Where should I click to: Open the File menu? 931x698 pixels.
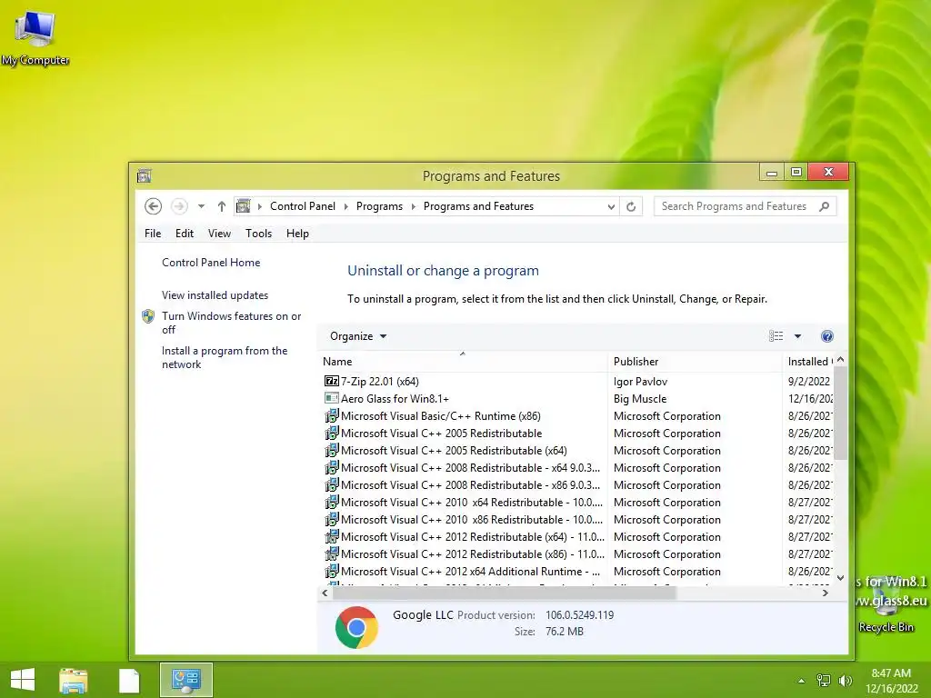[x=153, y=234]
